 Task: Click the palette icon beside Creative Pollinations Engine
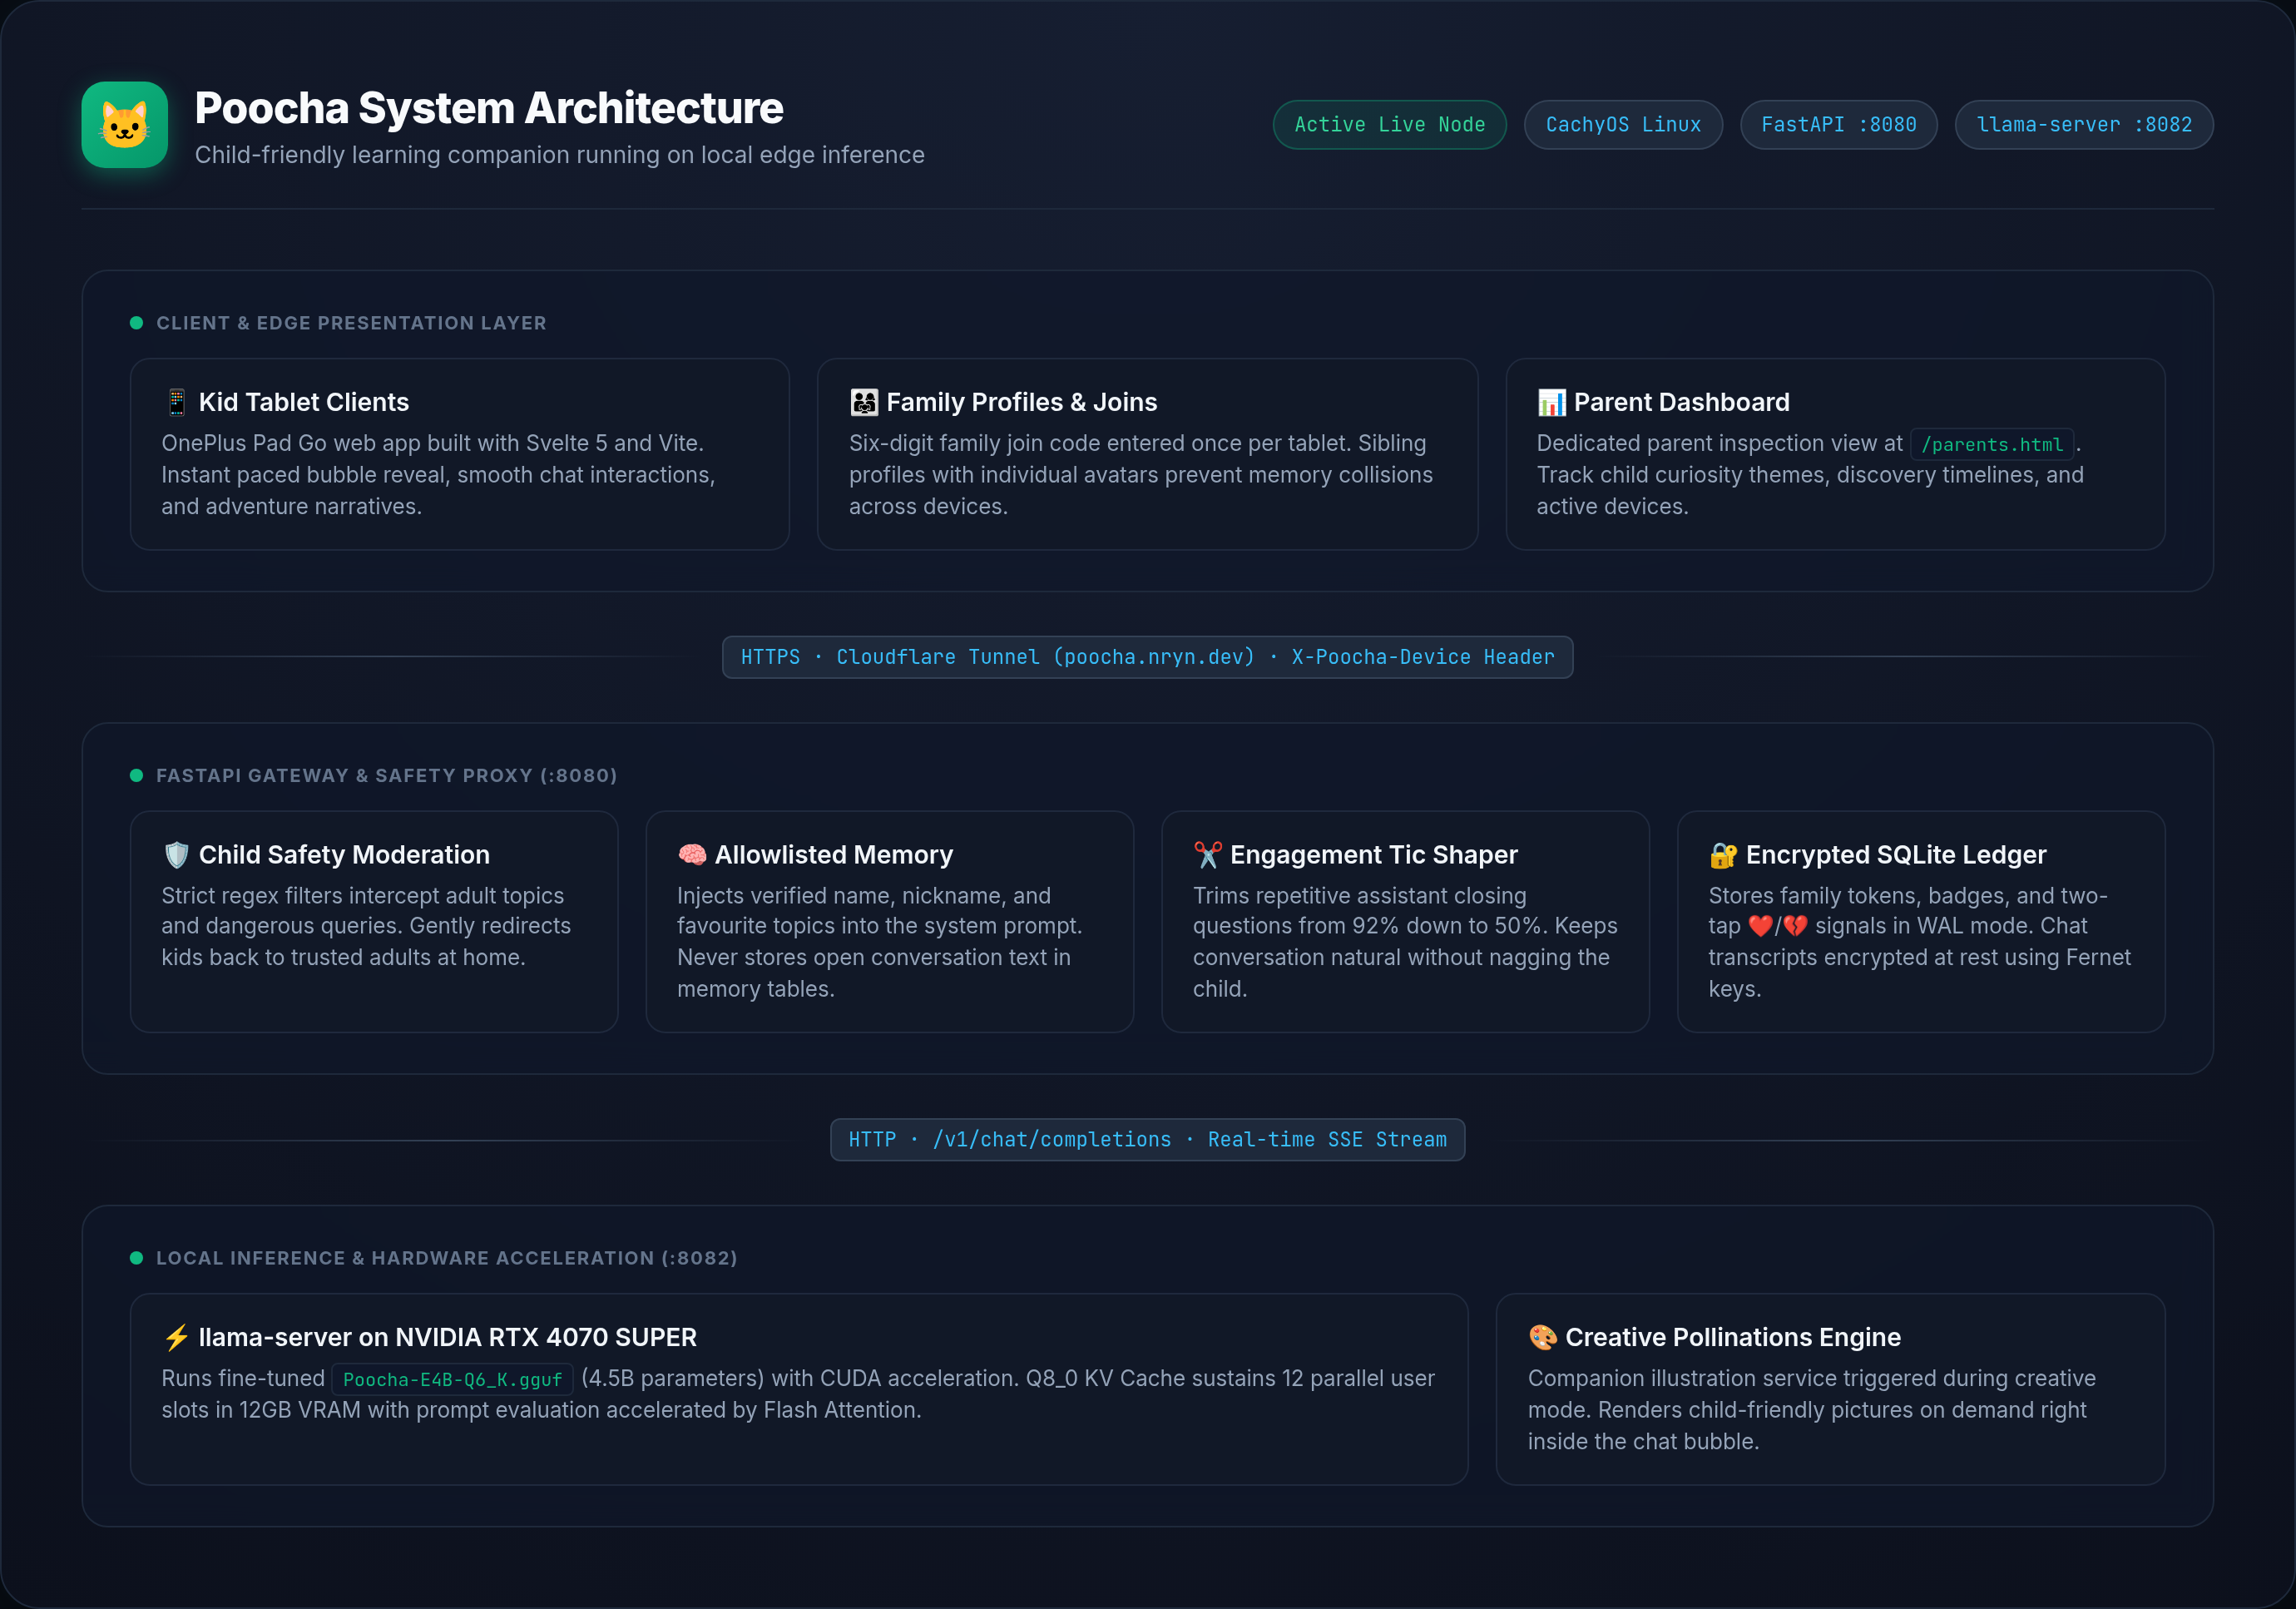[x=1542, y=1337]
